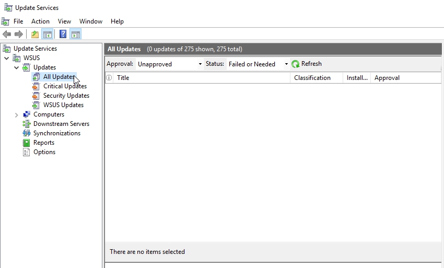
Task: Select WSUS Updates in tree
Action: click(x=63, y=105)
